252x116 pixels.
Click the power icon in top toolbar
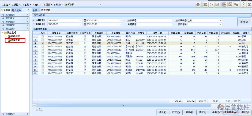coord(211,5)
